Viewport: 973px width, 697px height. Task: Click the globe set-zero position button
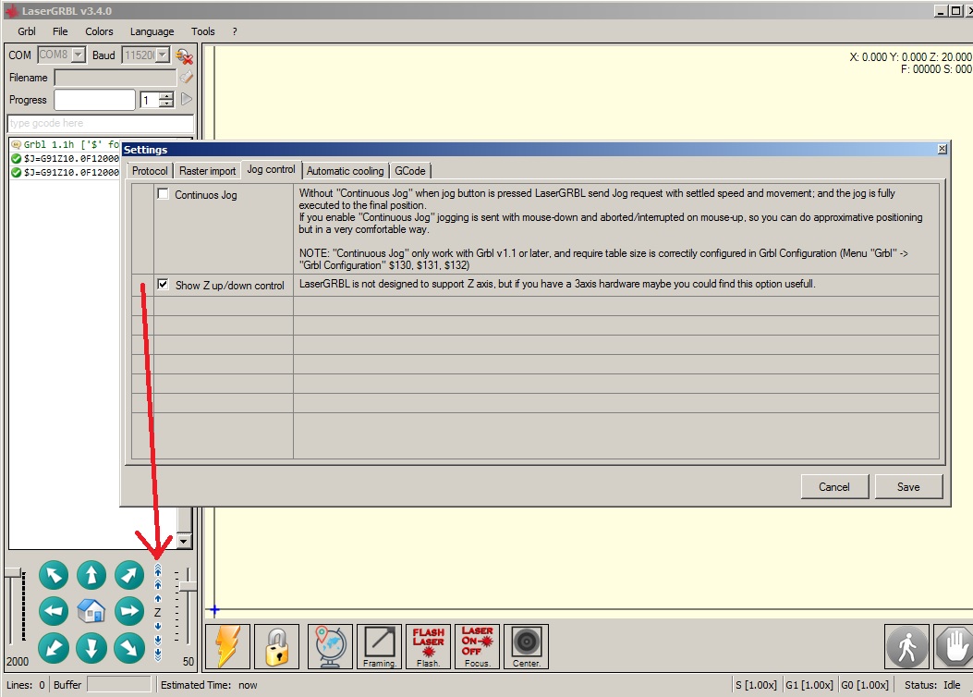click(330, 647)
